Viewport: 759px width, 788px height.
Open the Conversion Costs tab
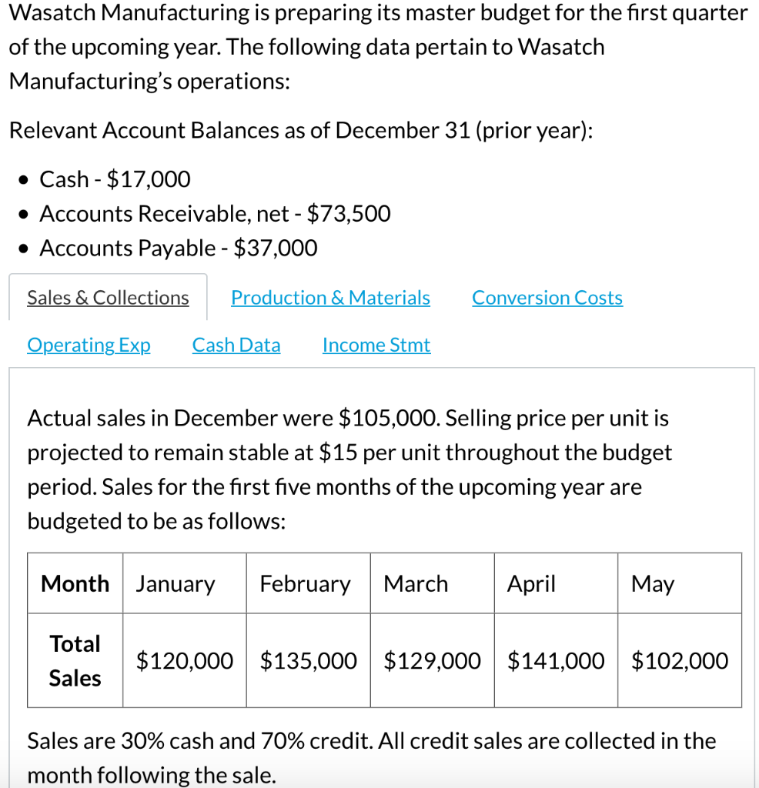tap(547, 298)
